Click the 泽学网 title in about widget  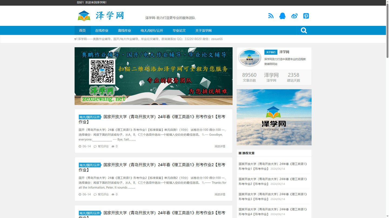pos(284,52)
